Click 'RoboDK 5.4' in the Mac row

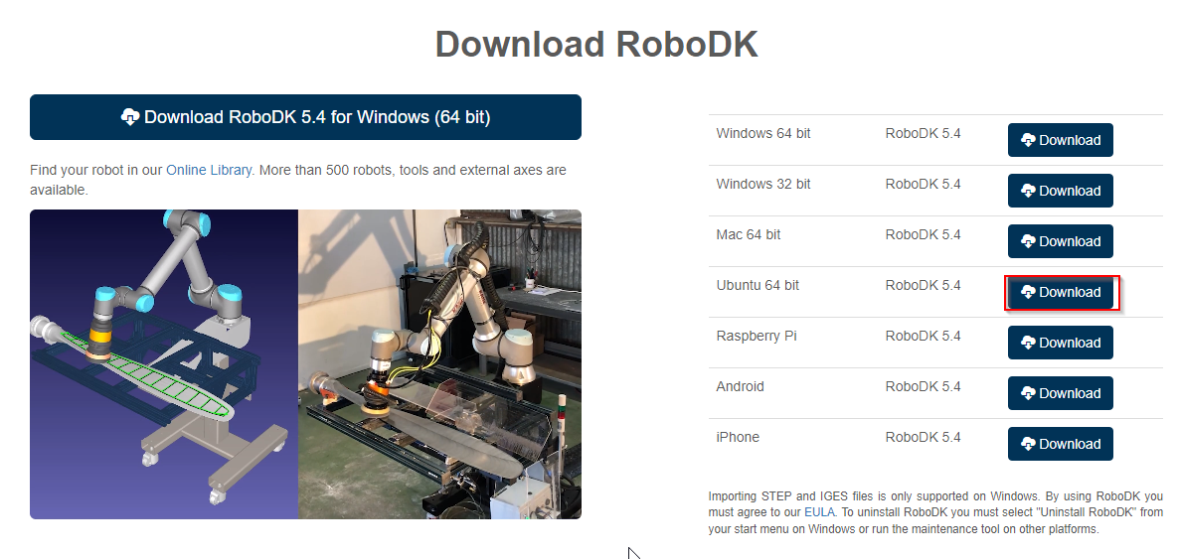pos(923,234)
